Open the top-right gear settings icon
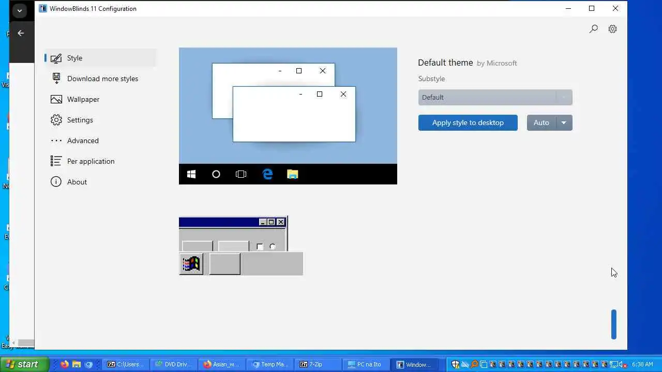The height and width of the screenshot is (372, 662). click(x=612, y=29)
